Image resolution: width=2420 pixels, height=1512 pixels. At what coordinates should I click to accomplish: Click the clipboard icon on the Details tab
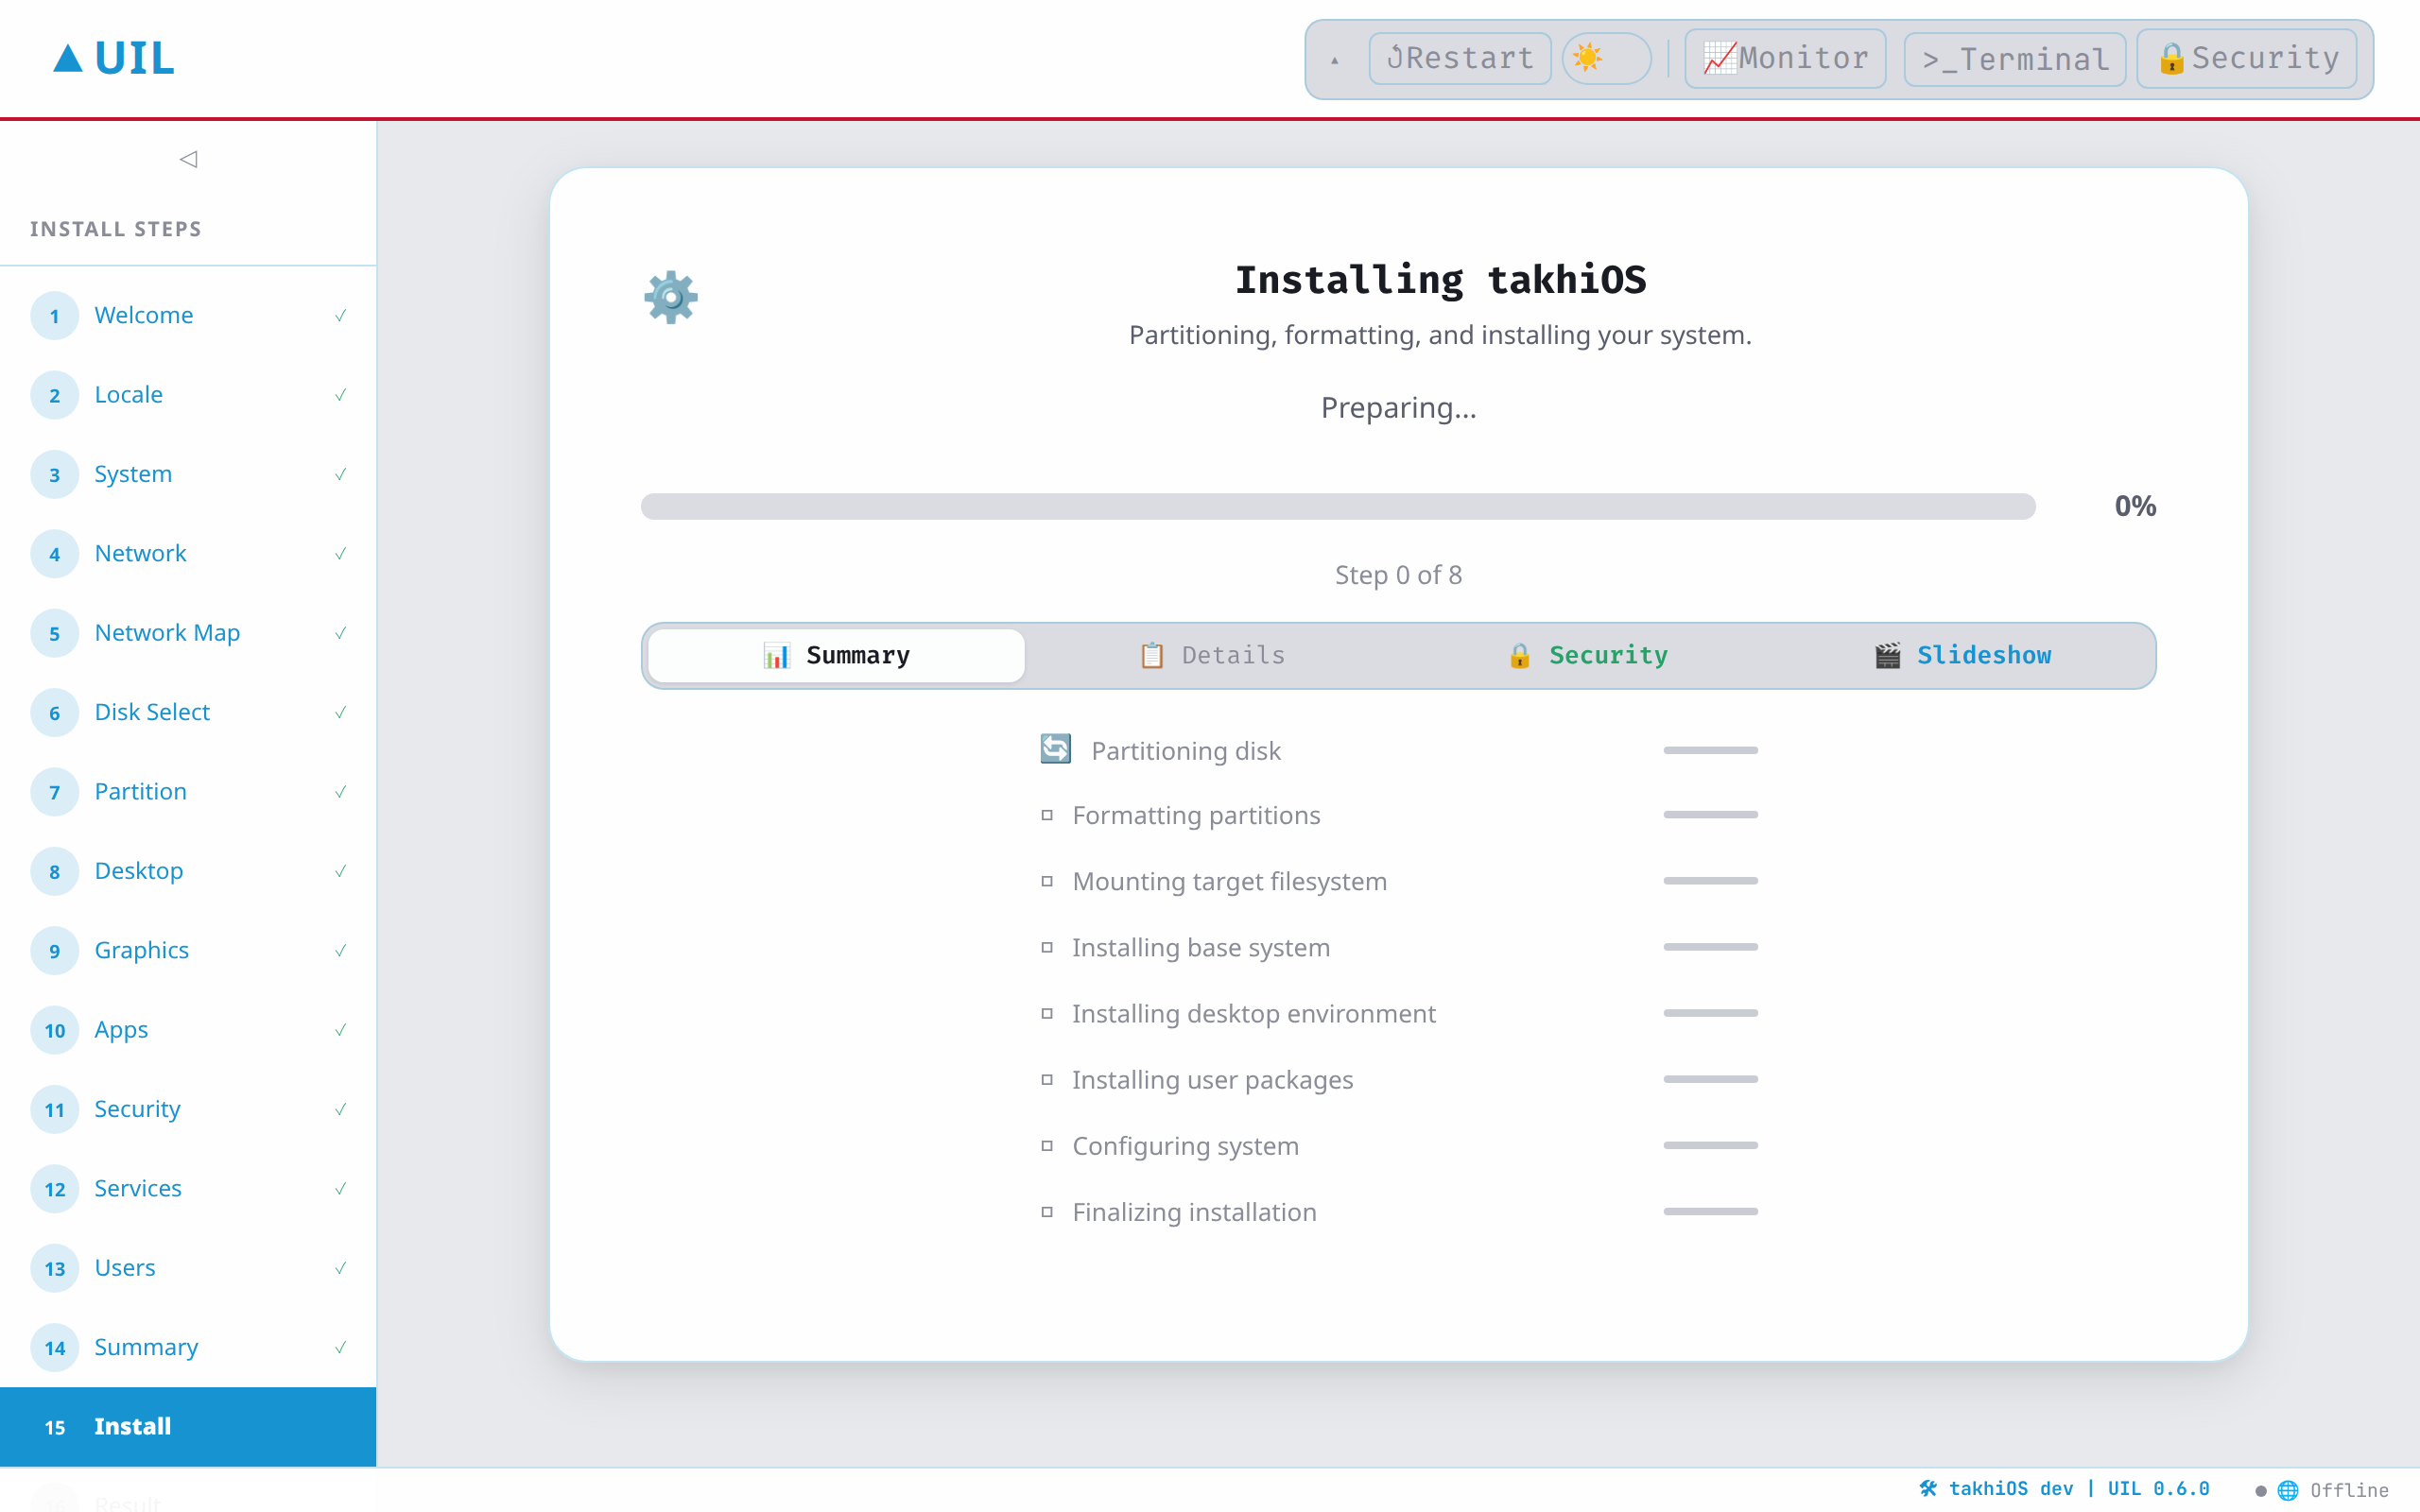point(1152,655)
